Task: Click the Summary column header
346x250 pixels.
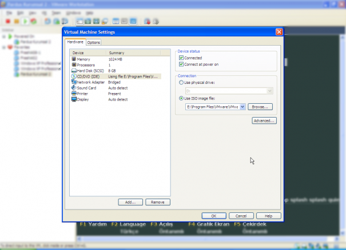Action: [x=133, y=53]
